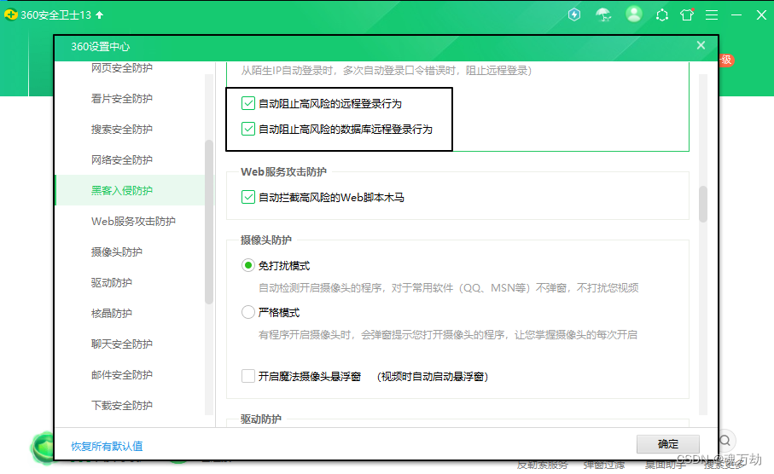774x474 pixels.
Task: Open 摄像头防护 in the sidebar
Action: (x=117, y=251)
